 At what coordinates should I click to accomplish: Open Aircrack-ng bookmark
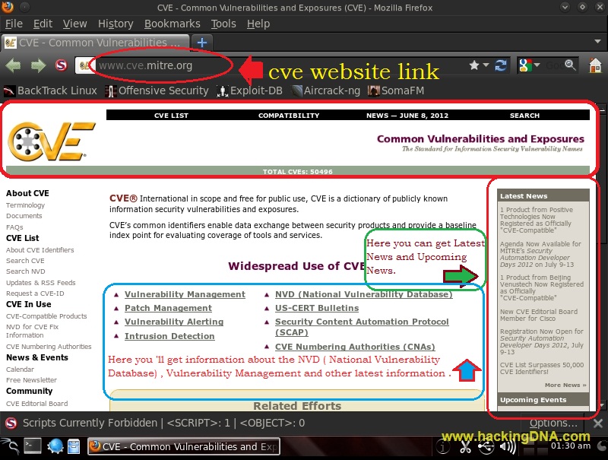(x=326, y=90)
